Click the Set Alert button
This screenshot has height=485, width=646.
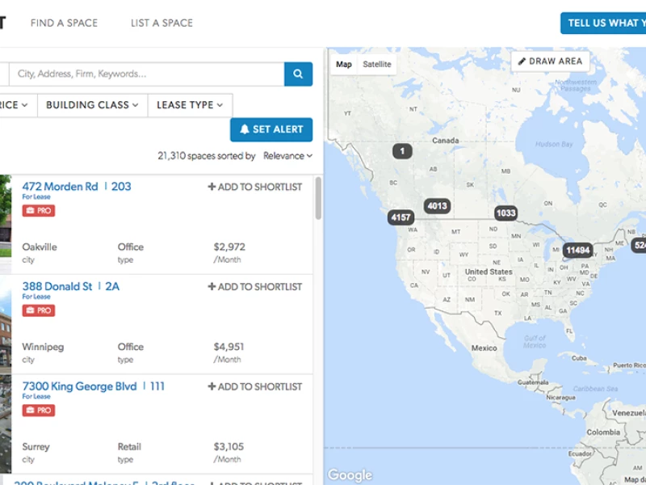coord(271,129)
